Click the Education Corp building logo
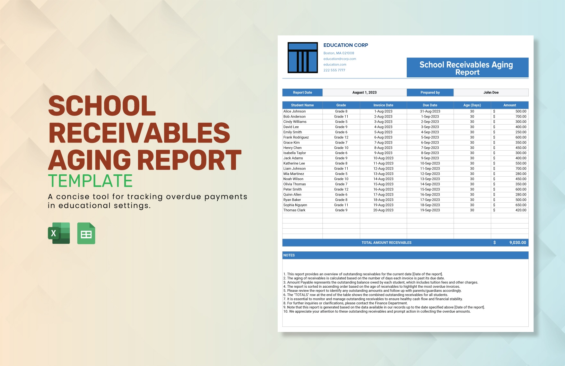This screenshot has height=366, width=565. pyautogui.click(x=303, y=57)
